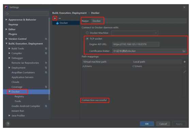
Task: Focus the settings search field
Action: [x=27, y=14]
